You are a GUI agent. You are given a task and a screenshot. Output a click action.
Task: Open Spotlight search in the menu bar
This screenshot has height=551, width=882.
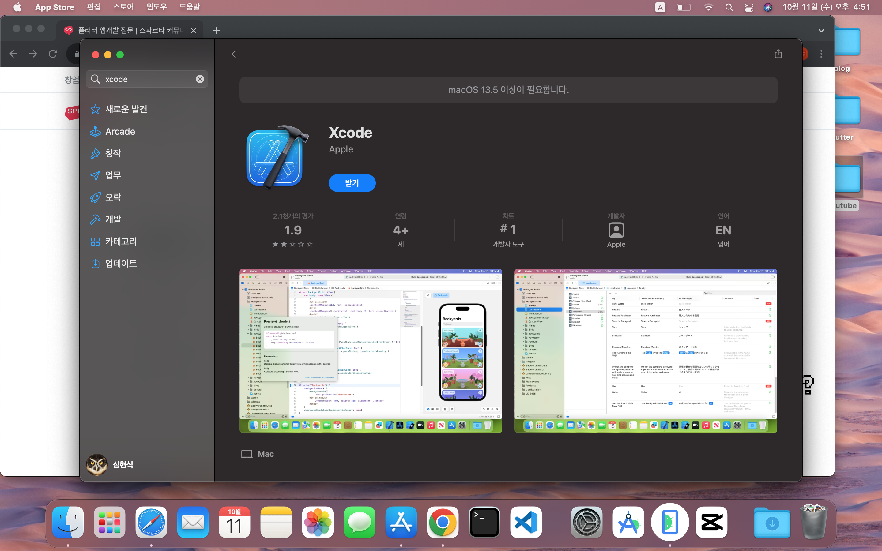coord(729,7)
